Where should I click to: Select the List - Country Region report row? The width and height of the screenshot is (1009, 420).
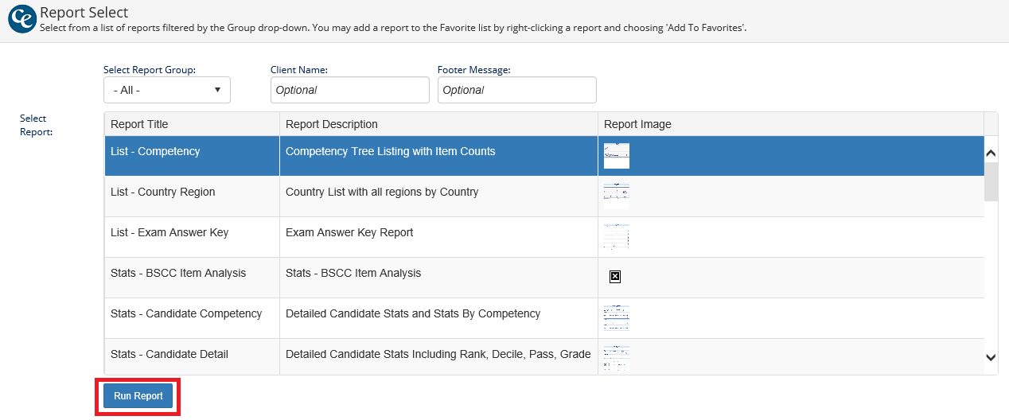click(163, 192)
